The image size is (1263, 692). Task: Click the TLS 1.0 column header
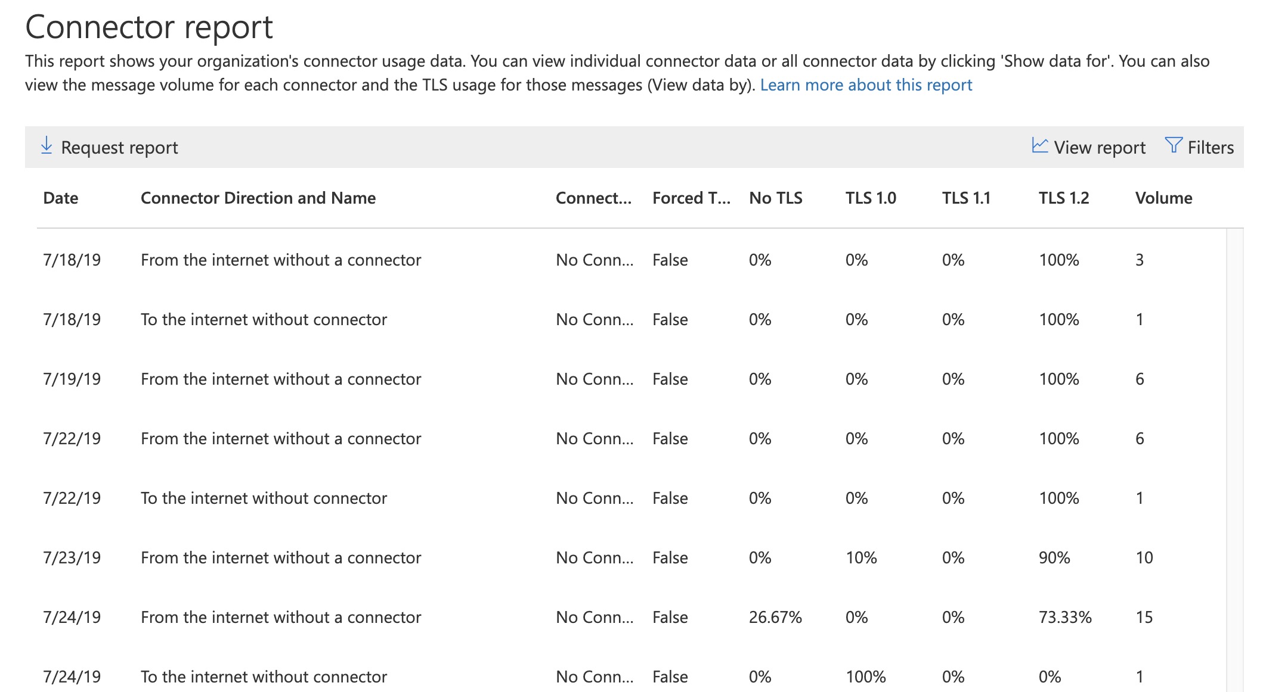point(870,198)
